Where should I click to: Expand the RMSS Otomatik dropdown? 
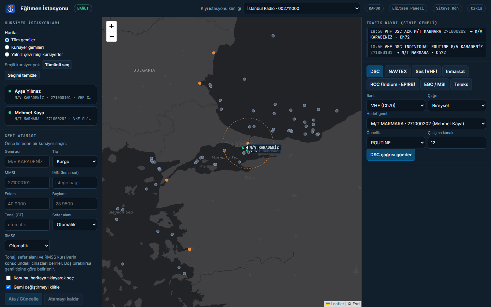27,246
